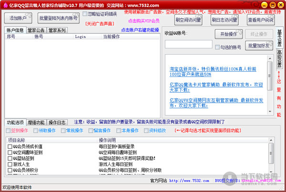Toggle the 勾选的账号 checkbox
Viewport: 286px width, 192px height.
(x=218, y=47)
